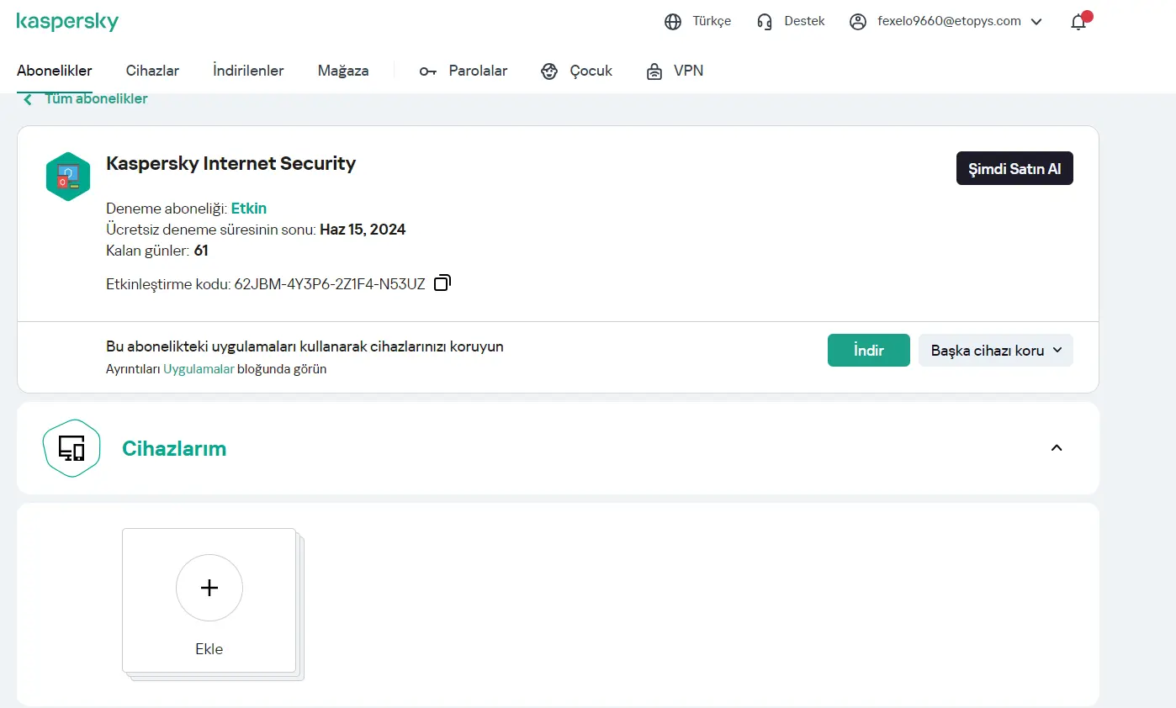Collapse the Cihazlarım section chevron
The width and height of the screenshot is (1176, 708).
(x=1057, y=448)
